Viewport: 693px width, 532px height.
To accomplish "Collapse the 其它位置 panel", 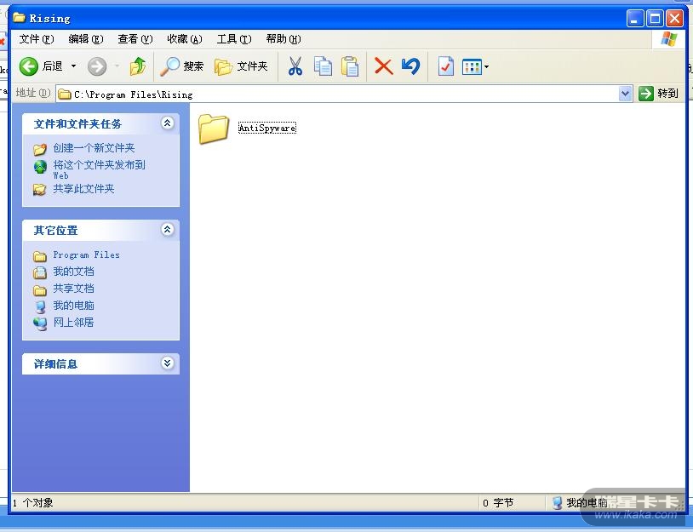I will pos(167,230).
